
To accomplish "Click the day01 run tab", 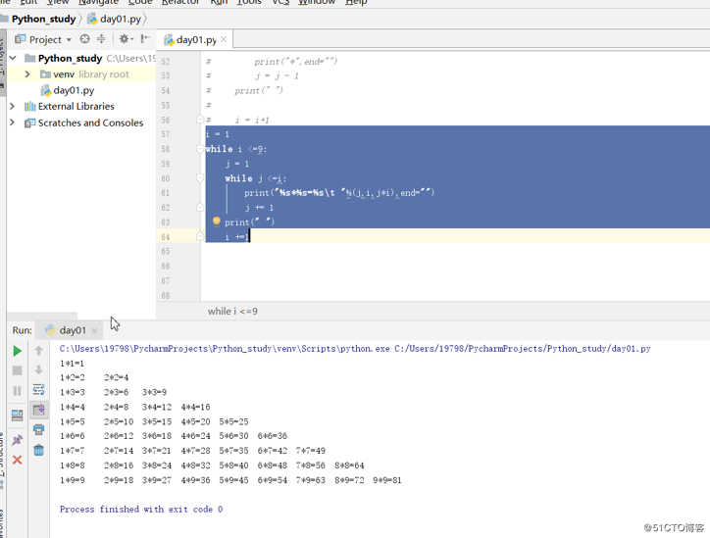I will coord(67,330).
